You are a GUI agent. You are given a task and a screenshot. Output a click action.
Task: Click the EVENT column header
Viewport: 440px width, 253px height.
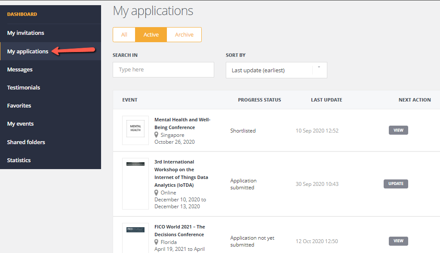click(x=129, y=100)
